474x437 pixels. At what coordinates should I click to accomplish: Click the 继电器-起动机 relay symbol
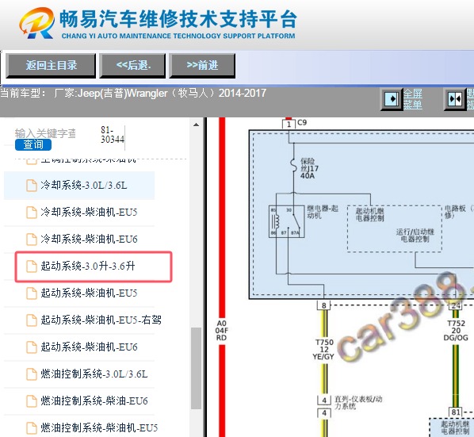coord(287,221)
